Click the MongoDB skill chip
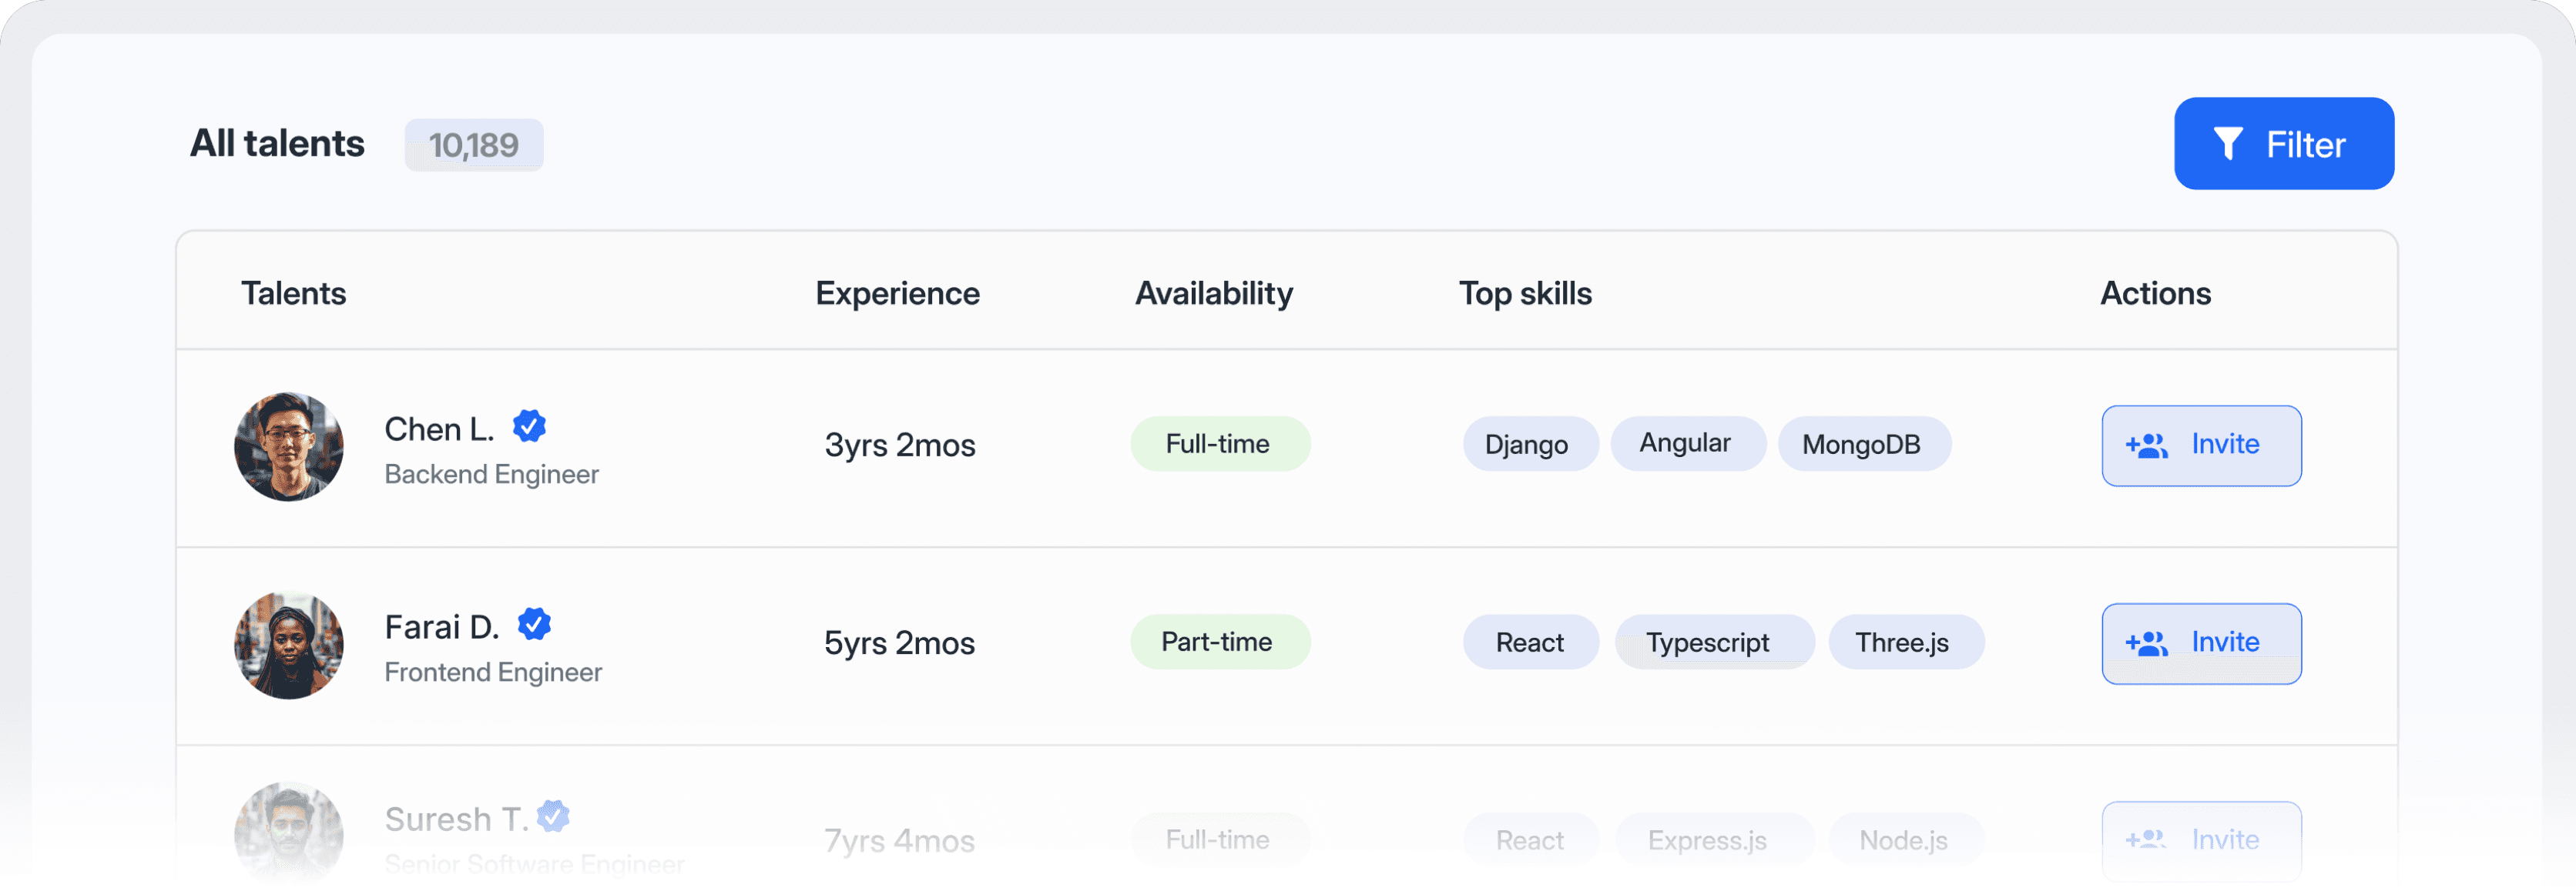This screenshot has height=891, width=2576. pos(1861,445)
